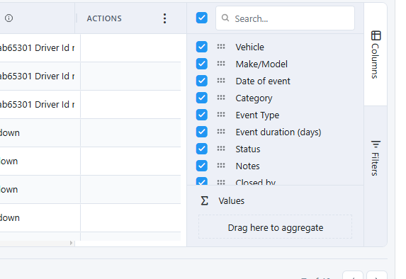406x279 pixels.
Task: Click the Columns table icon in sidebar
Action: click(x=376, y=35)
